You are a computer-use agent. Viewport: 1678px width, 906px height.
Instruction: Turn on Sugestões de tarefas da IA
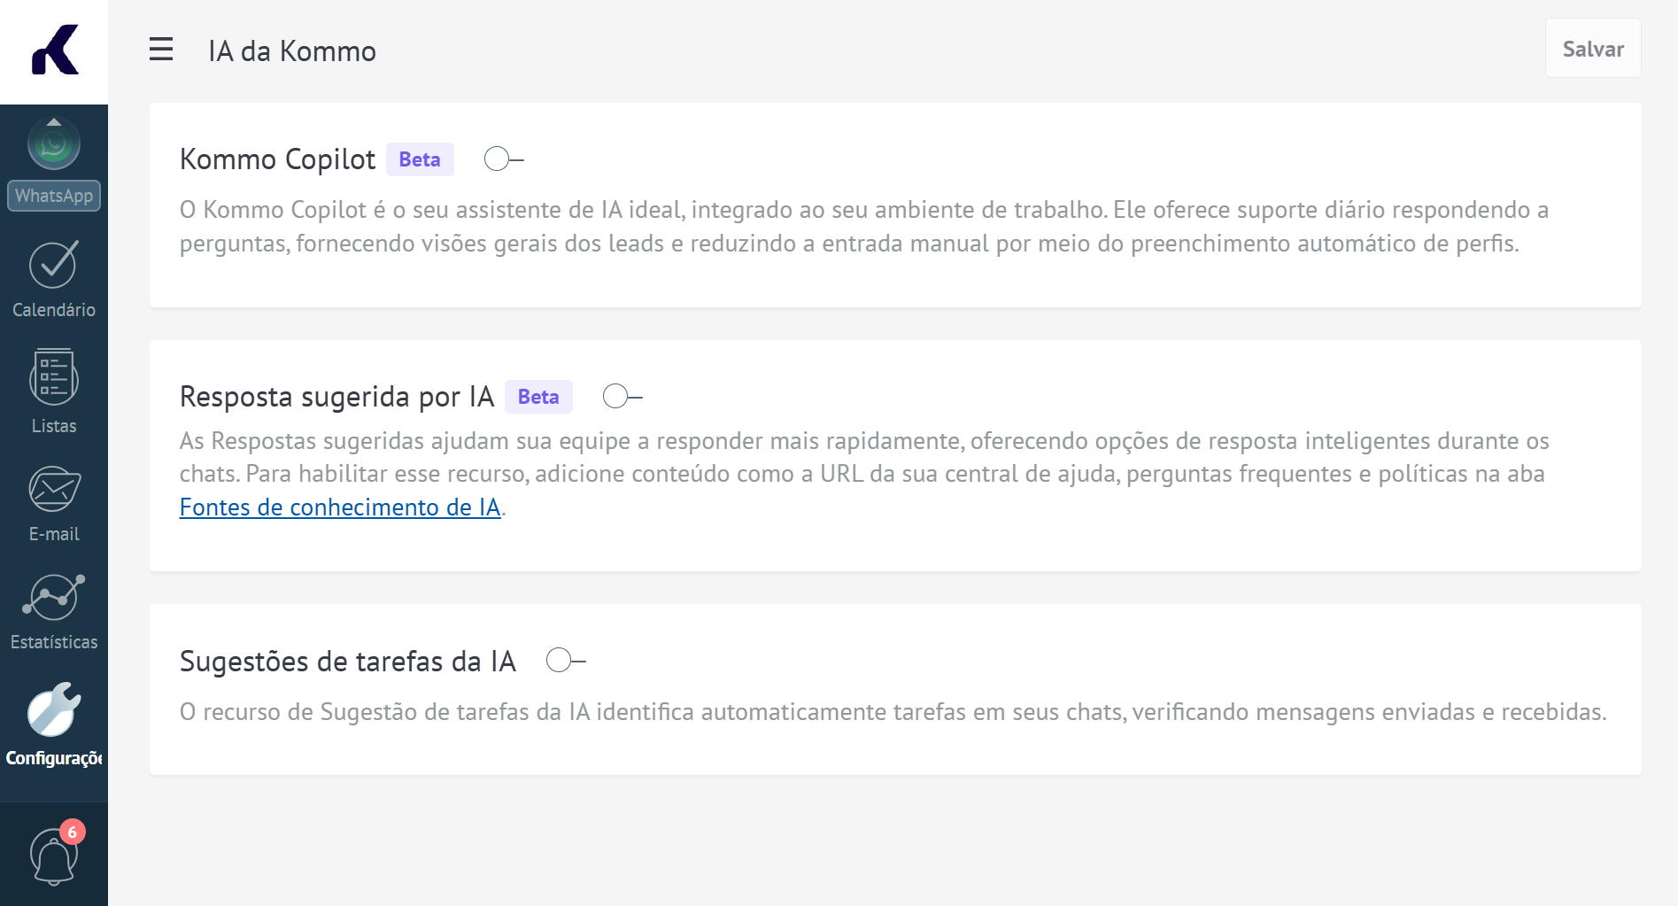[566, 661]
